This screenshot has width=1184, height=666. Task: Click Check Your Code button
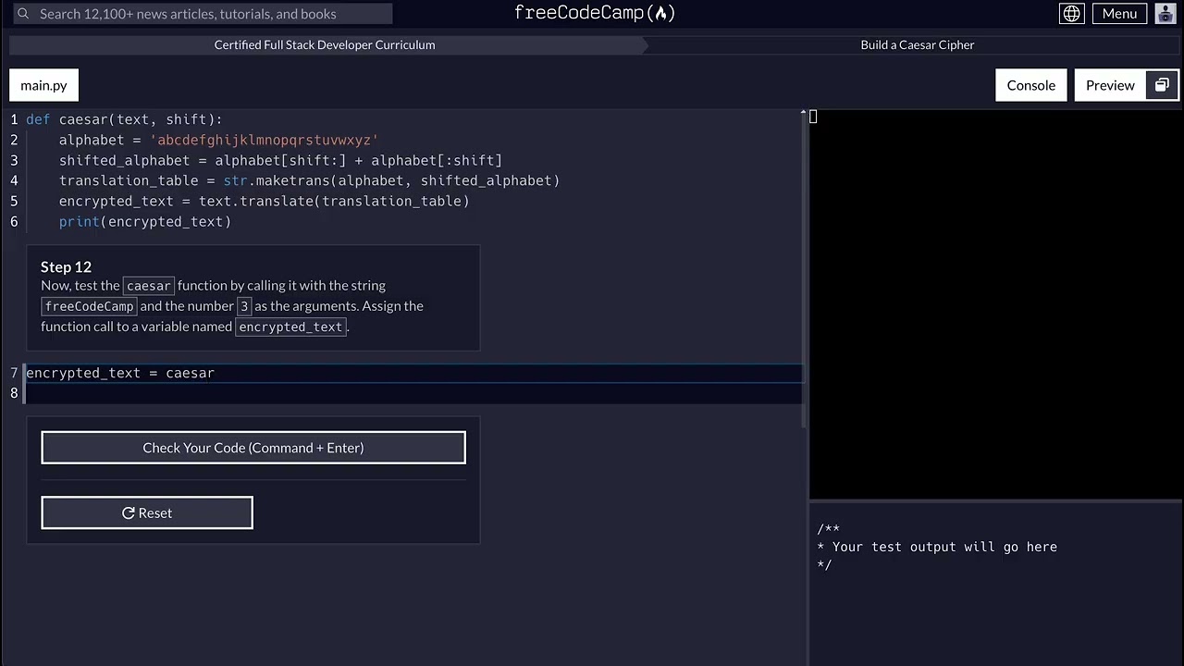coord(253,448)
